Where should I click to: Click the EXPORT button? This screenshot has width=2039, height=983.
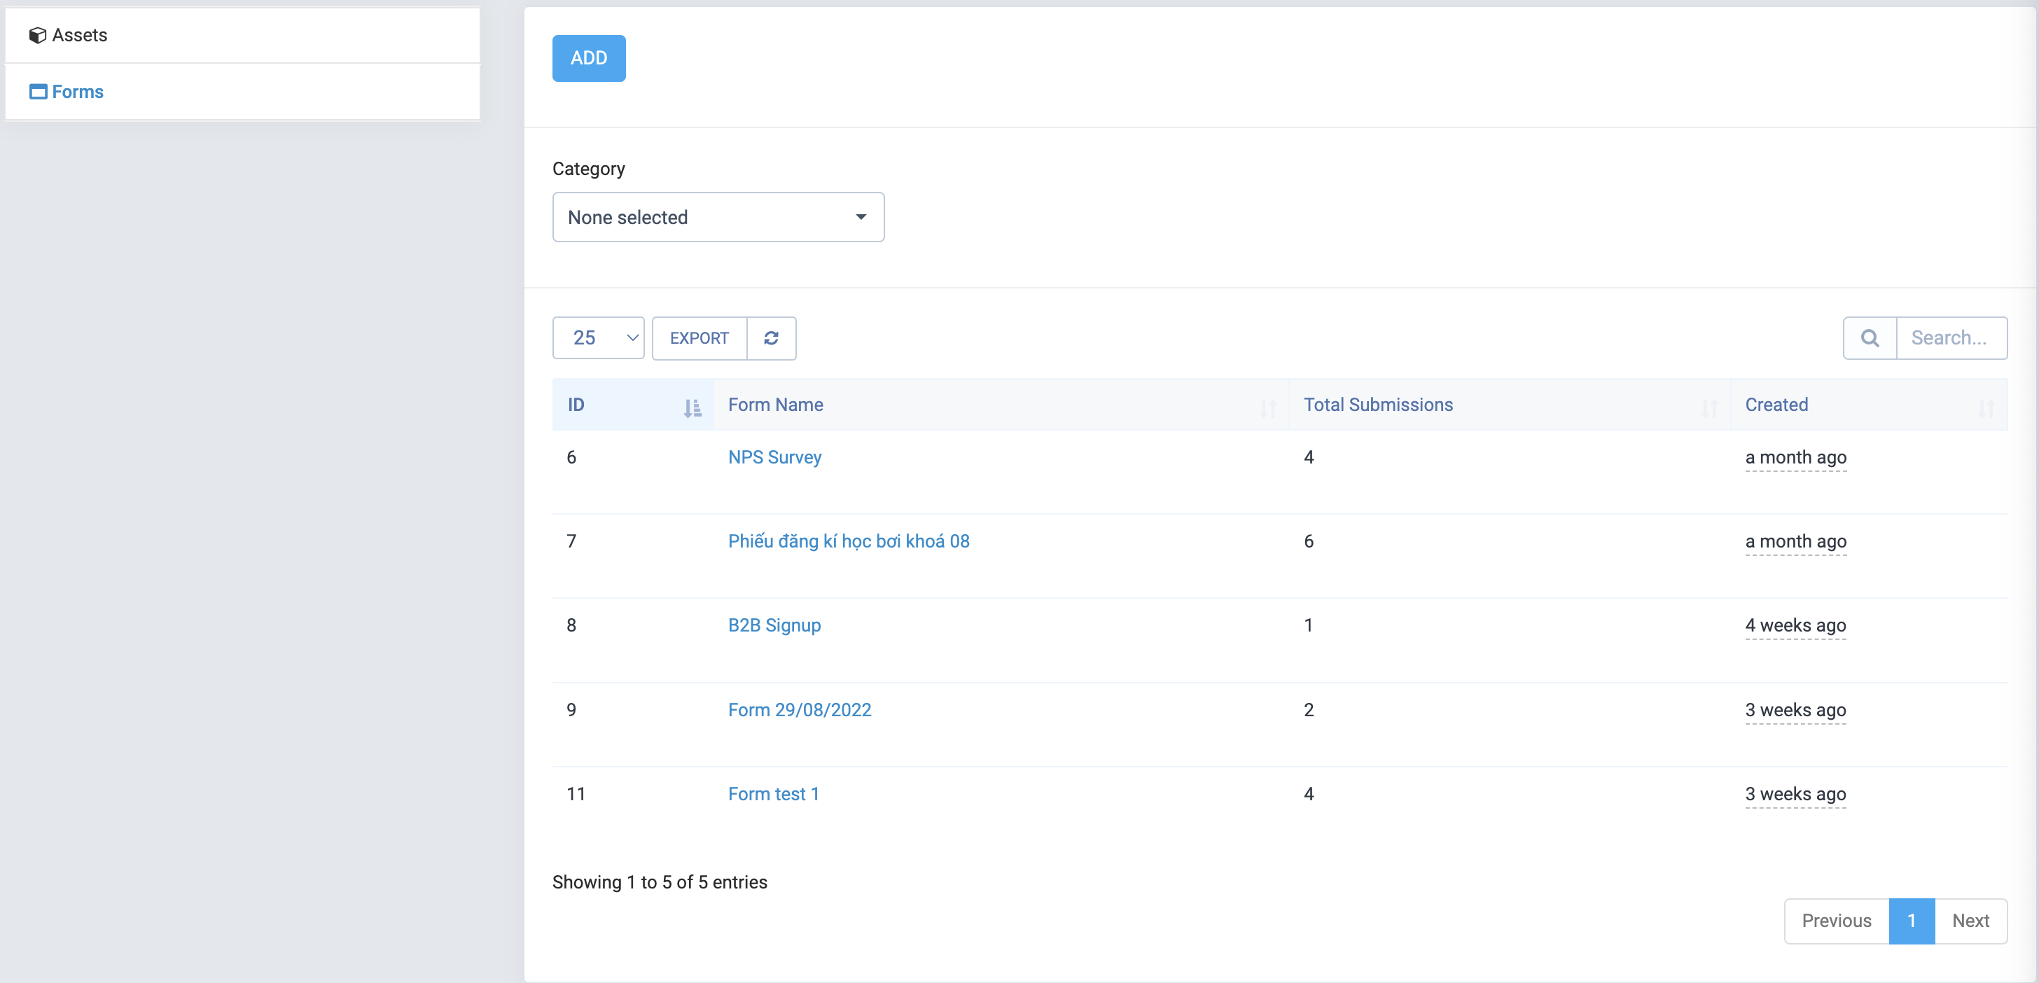(x=699, y=338)
